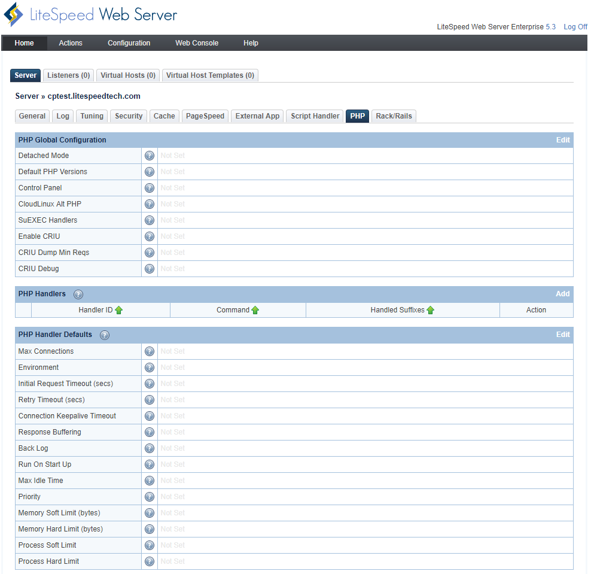591x574 pixels.
Task: Open the Script Handler tab
Action: 315,116
